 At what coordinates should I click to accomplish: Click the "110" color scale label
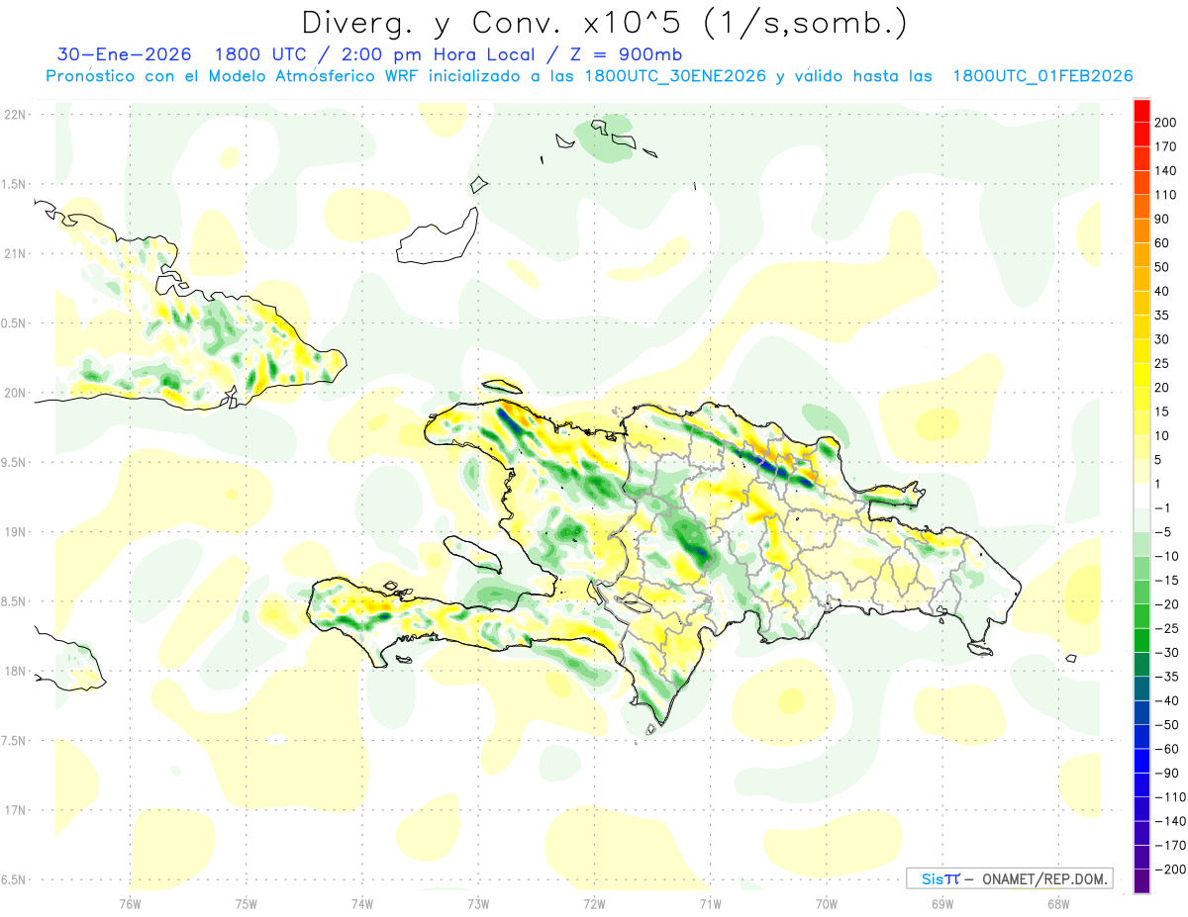(1165, 195)
